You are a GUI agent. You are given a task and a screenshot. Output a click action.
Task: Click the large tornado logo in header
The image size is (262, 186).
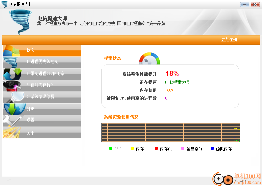pyautogui.click(x=20, y=22)
